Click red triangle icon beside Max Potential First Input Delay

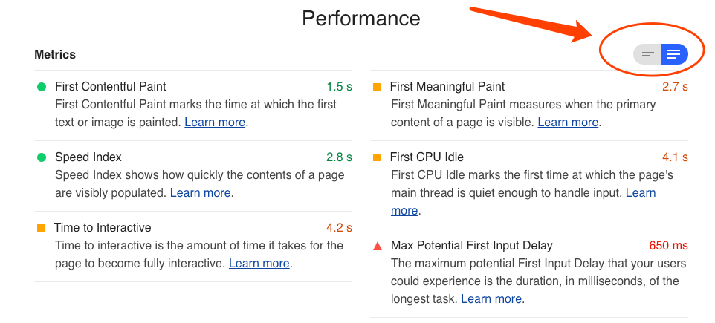[x=378, y=246]
